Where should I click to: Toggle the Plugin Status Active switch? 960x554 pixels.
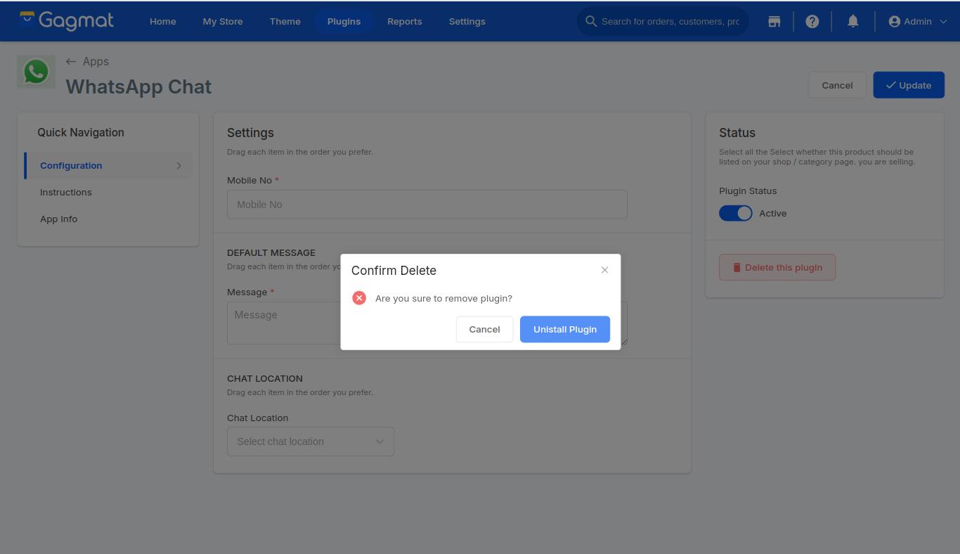coord(736,213)
